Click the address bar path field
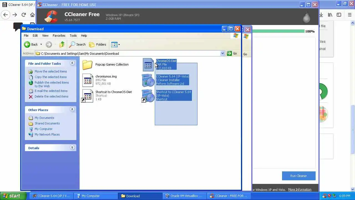 (x=130, y=54)
